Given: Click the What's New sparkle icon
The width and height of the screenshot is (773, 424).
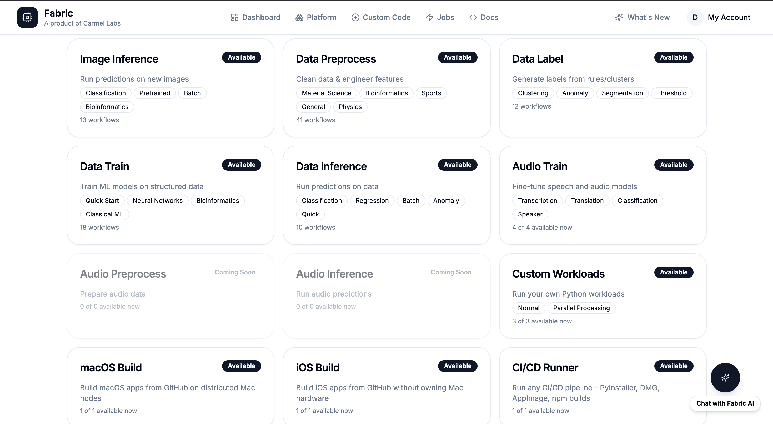Looking at the screenshot, I should [619, 17].
